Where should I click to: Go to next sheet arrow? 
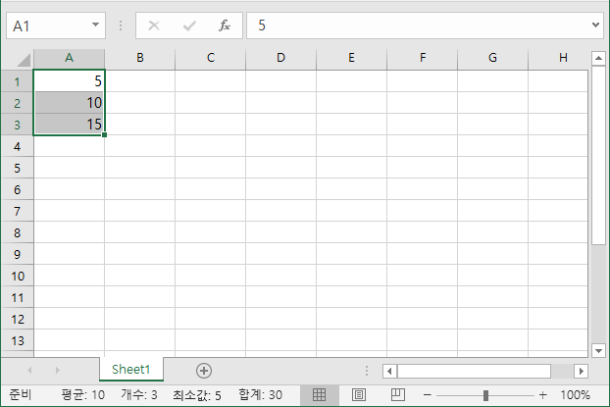(58, 370)
